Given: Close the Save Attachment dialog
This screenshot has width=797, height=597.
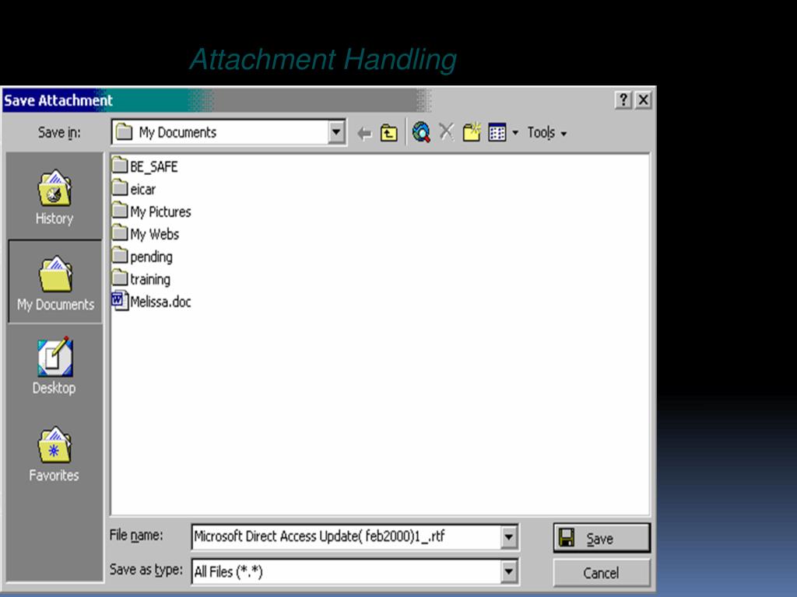Looking at the screenshot, I should 644,100.
